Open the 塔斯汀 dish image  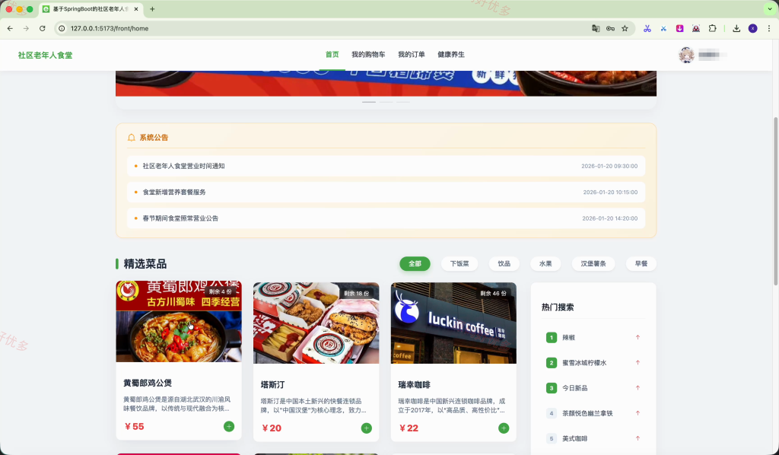[316, 323]
